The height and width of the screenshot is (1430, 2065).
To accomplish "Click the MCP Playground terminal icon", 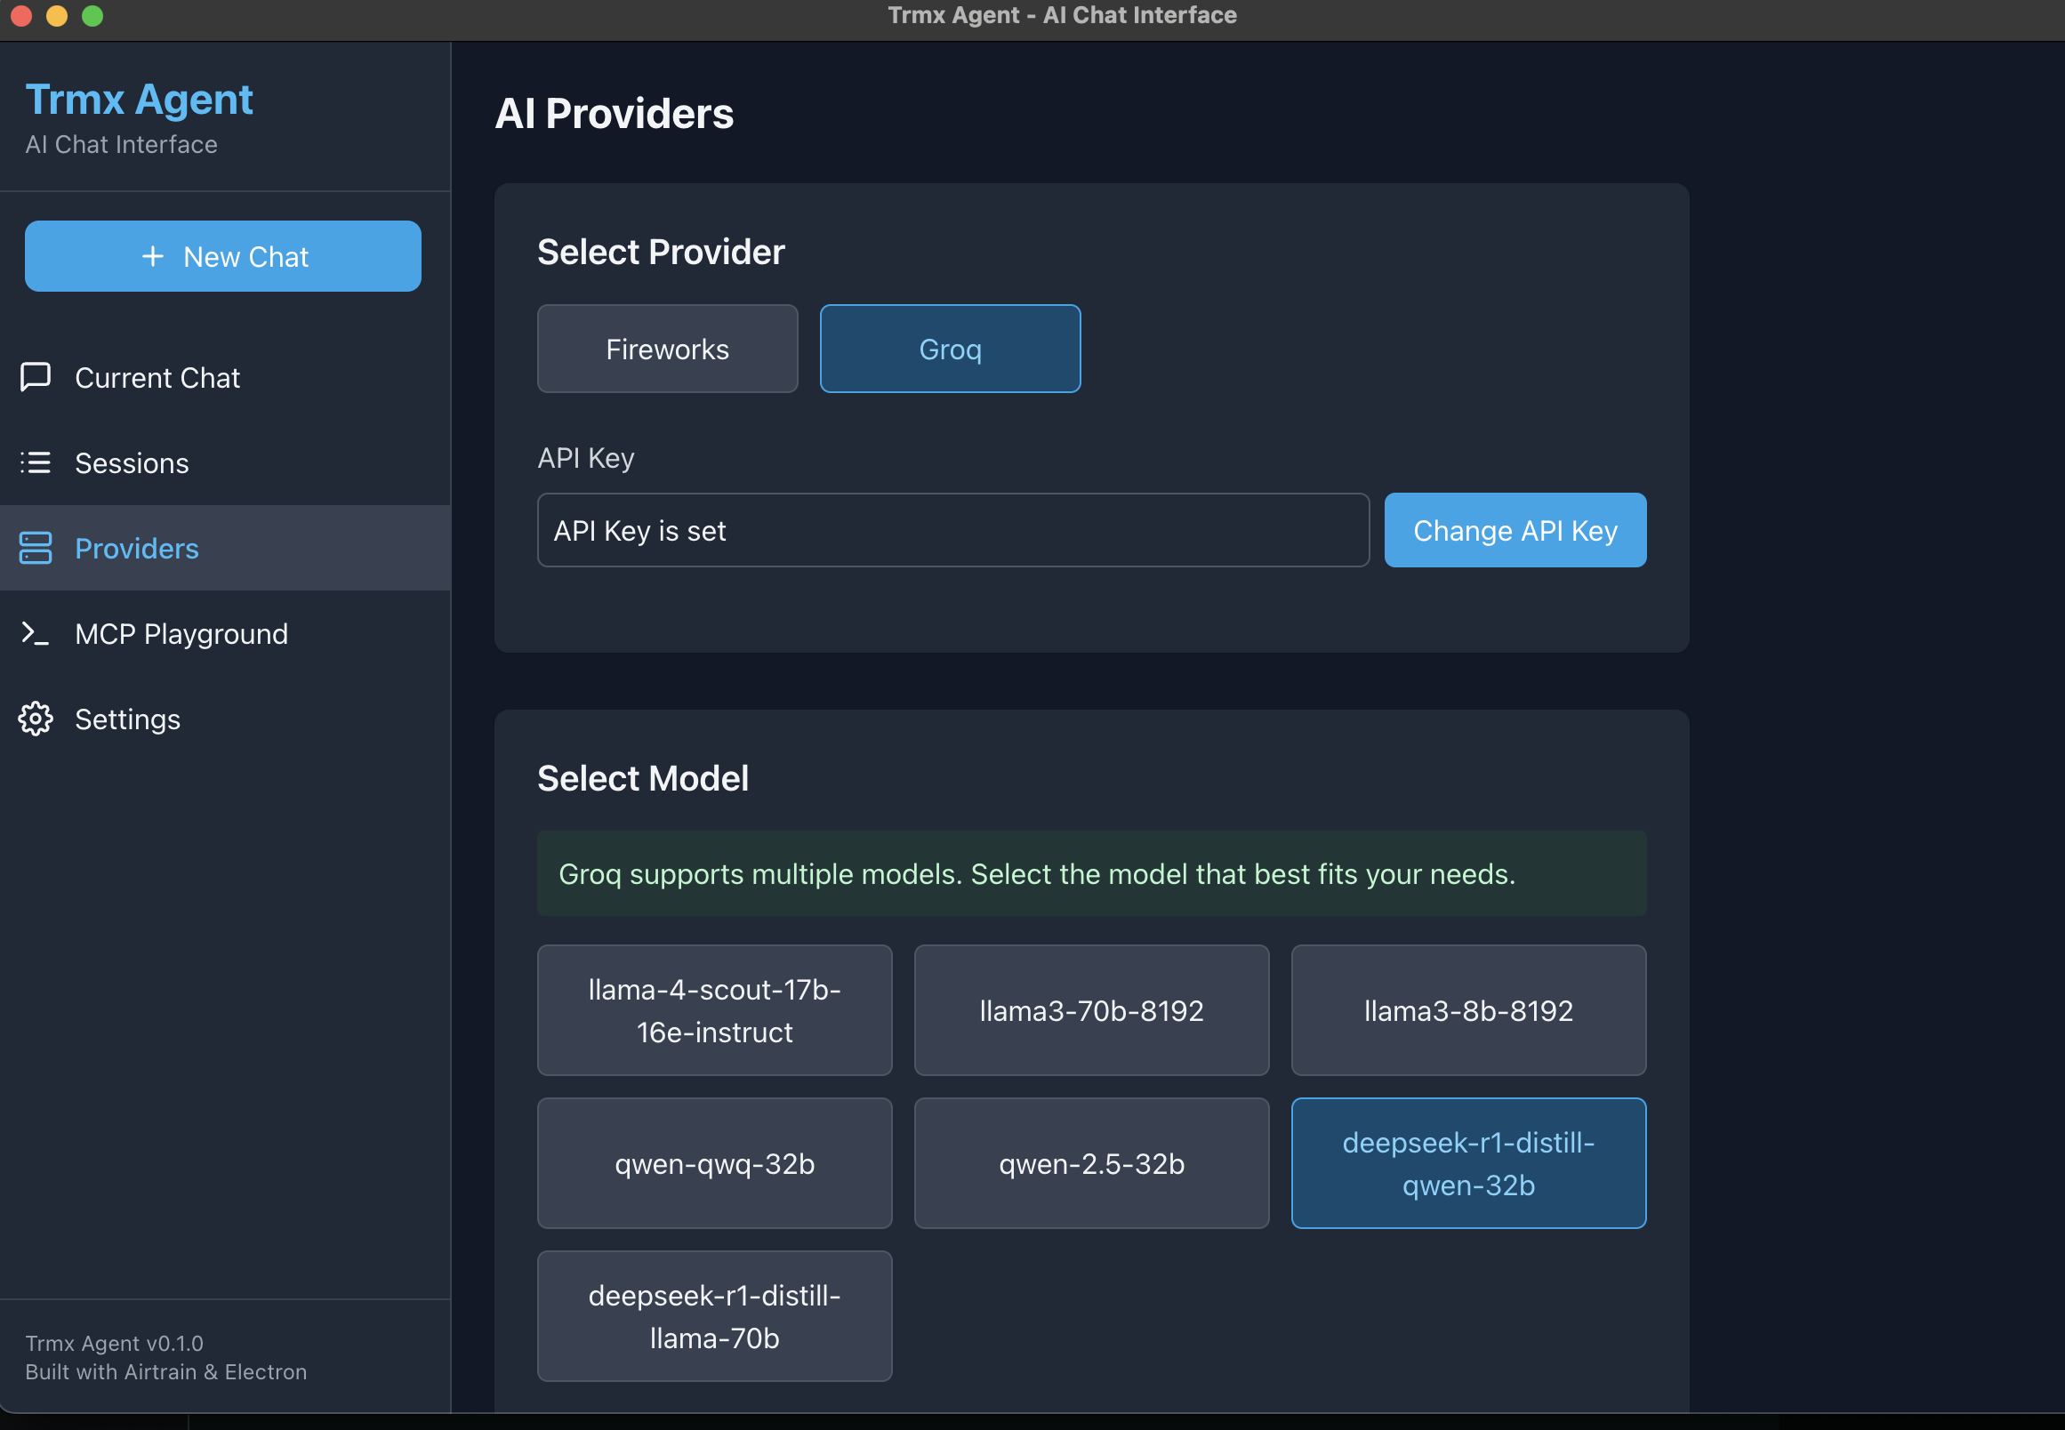I will tap(36, 633).
